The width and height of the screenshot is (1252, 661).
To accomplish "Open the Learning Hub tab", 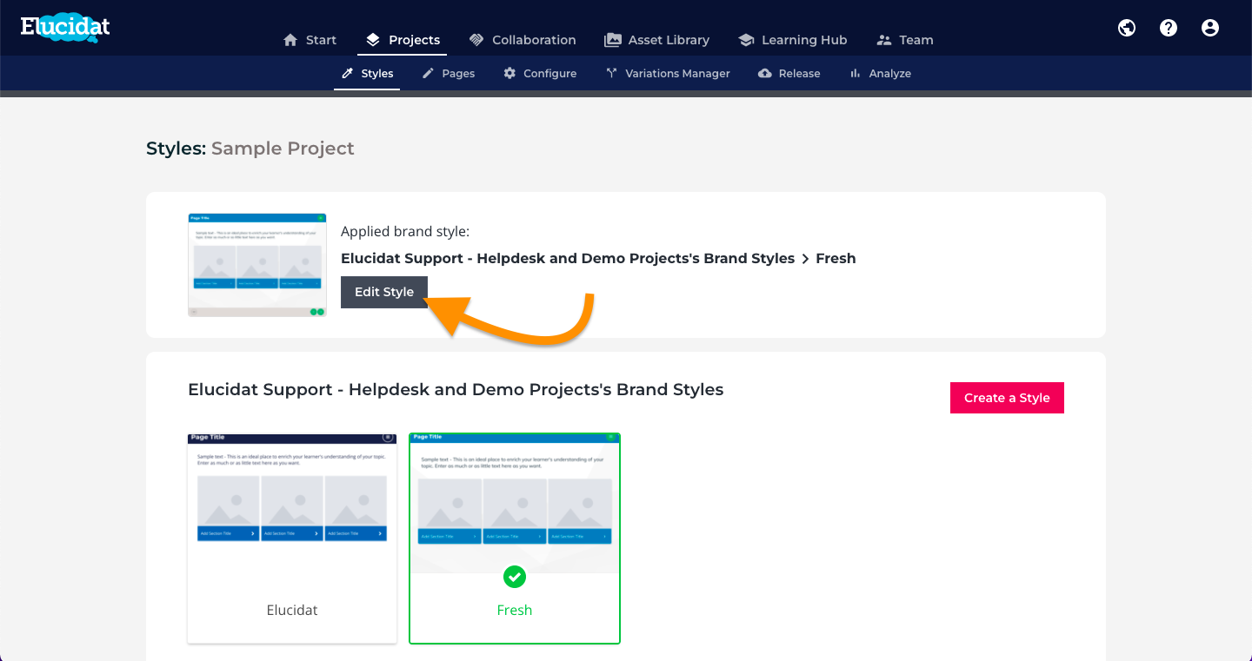I will 792,40.
